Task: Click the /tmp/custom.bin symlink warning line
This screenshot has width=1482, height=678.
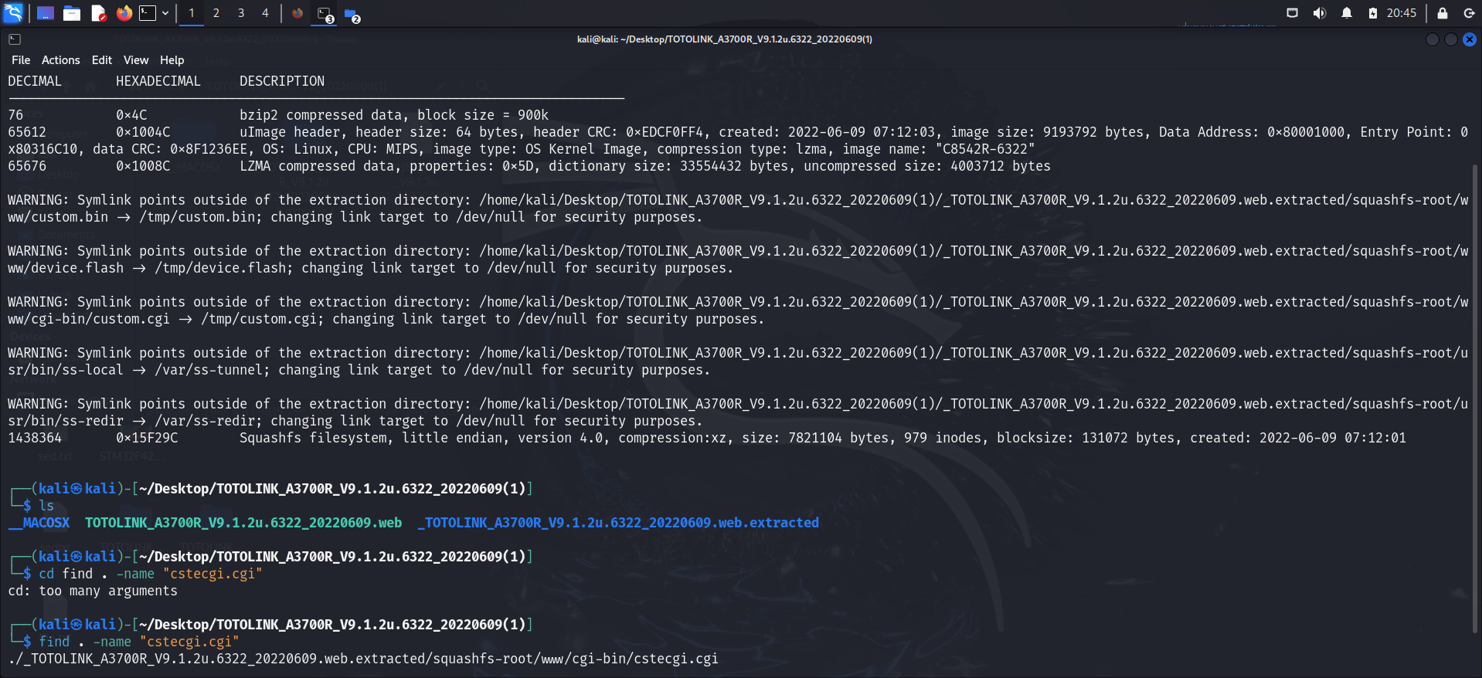Action: coord(738,208)
